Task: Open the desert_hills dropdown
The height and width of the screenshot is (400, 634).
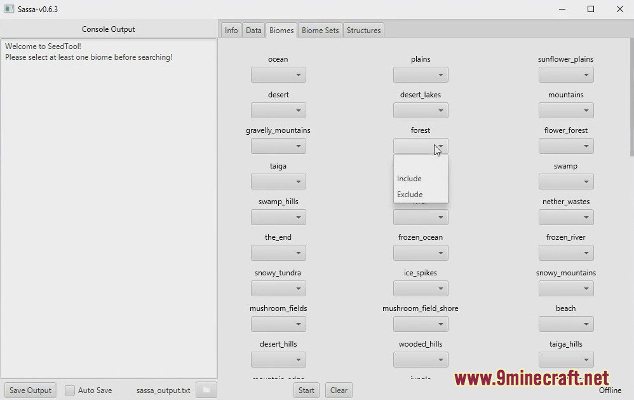Action: pyautogui.click(x=278, y=360)
